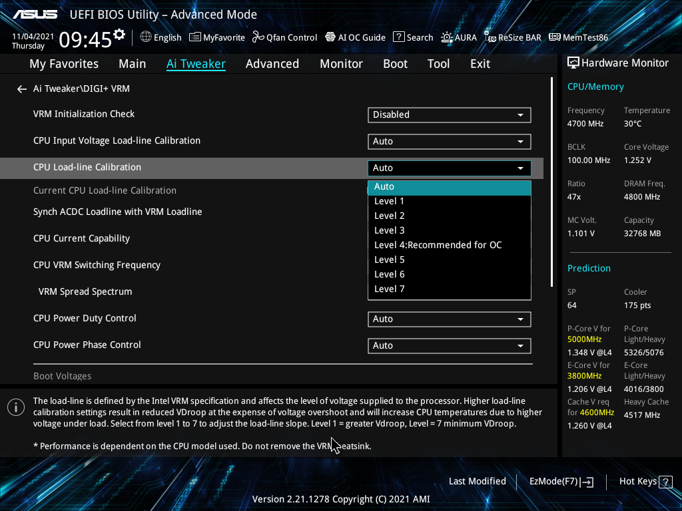The height and width of the screenshot is (511, 682).
Task: Open the CPU Power Phase Control dropdown
Action: tap(450, 345)
